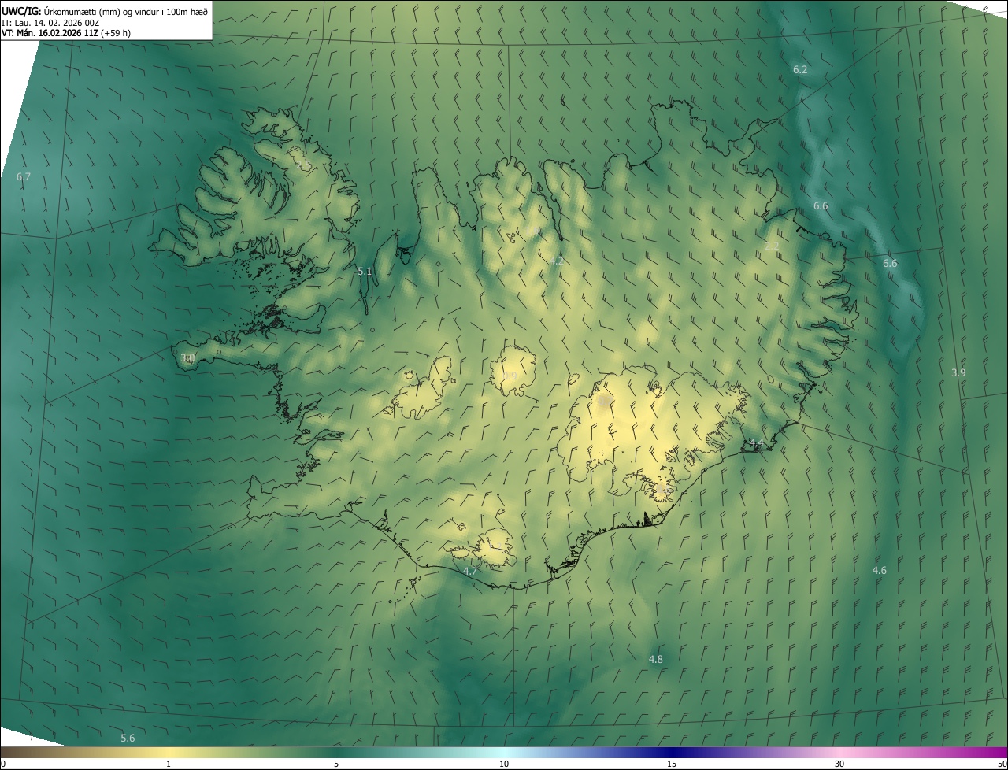Click the 2.2 value label on the map
The image size is (1008, 770).
point(772,246)
